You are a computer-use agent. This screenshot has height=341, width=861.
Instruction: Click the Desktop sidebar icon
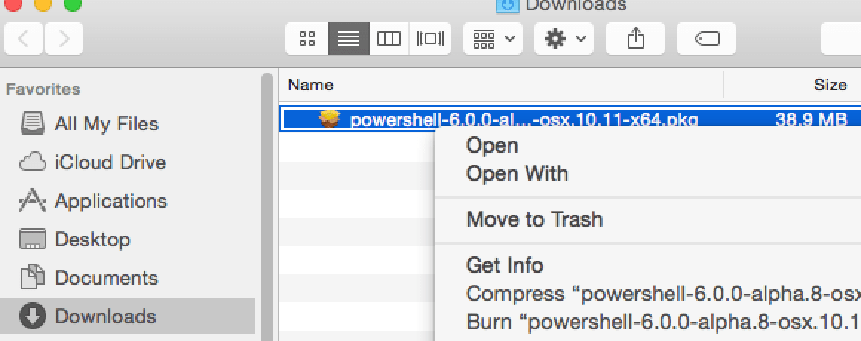pos(33,239)
